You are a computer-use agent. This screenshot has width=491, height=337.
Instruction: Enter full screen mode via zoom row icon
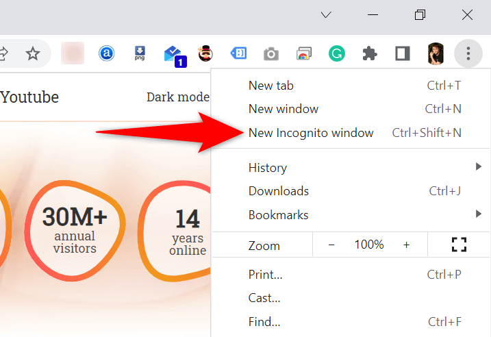tap(459, 245)
